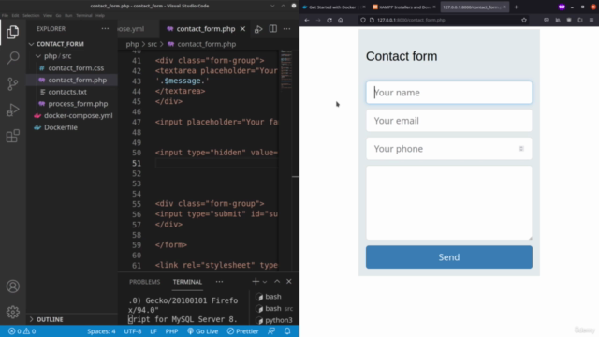Image resolution: width=599 pixels, height=337 pixels.
Task: Maximize the terminal panel with caret
Action: point(277,282)
